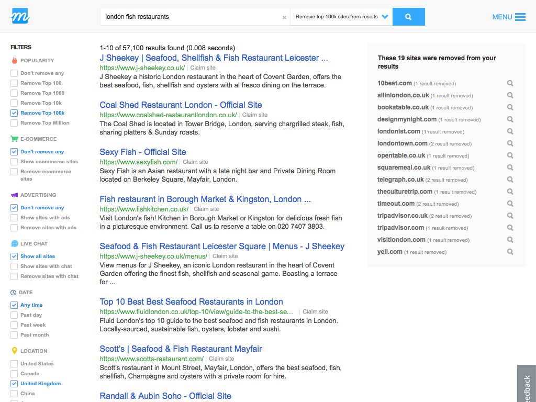Image resolution: width=536 pixels, height=402 pixels.
Task: Click the E-Commerce cart icon
Action: tap(14, 139)
